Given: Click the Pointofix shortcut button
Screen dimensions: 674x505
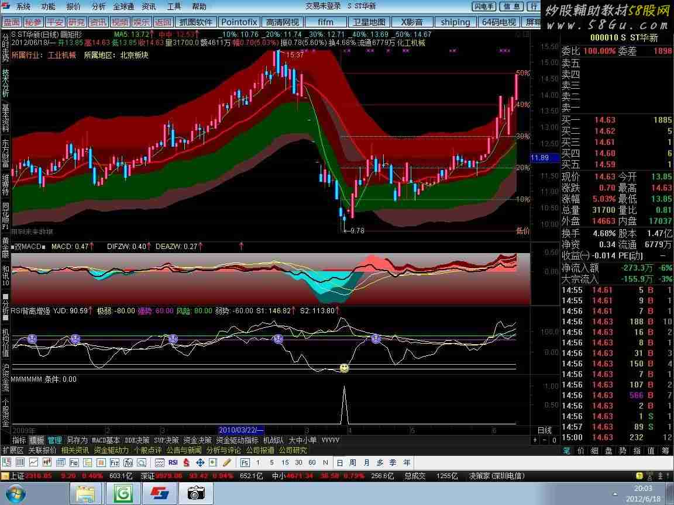Looking at the screenshot, I should pyautogui.click(x=239, y=22).
